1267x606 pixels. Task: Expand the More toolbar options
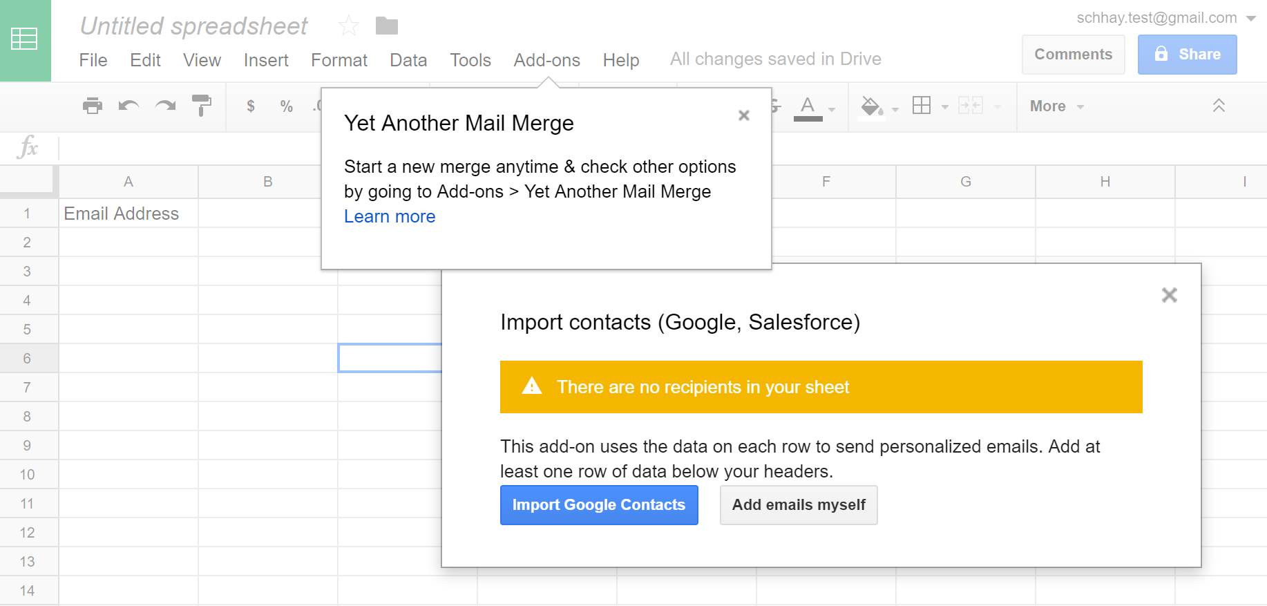[x=1056, y=106]
